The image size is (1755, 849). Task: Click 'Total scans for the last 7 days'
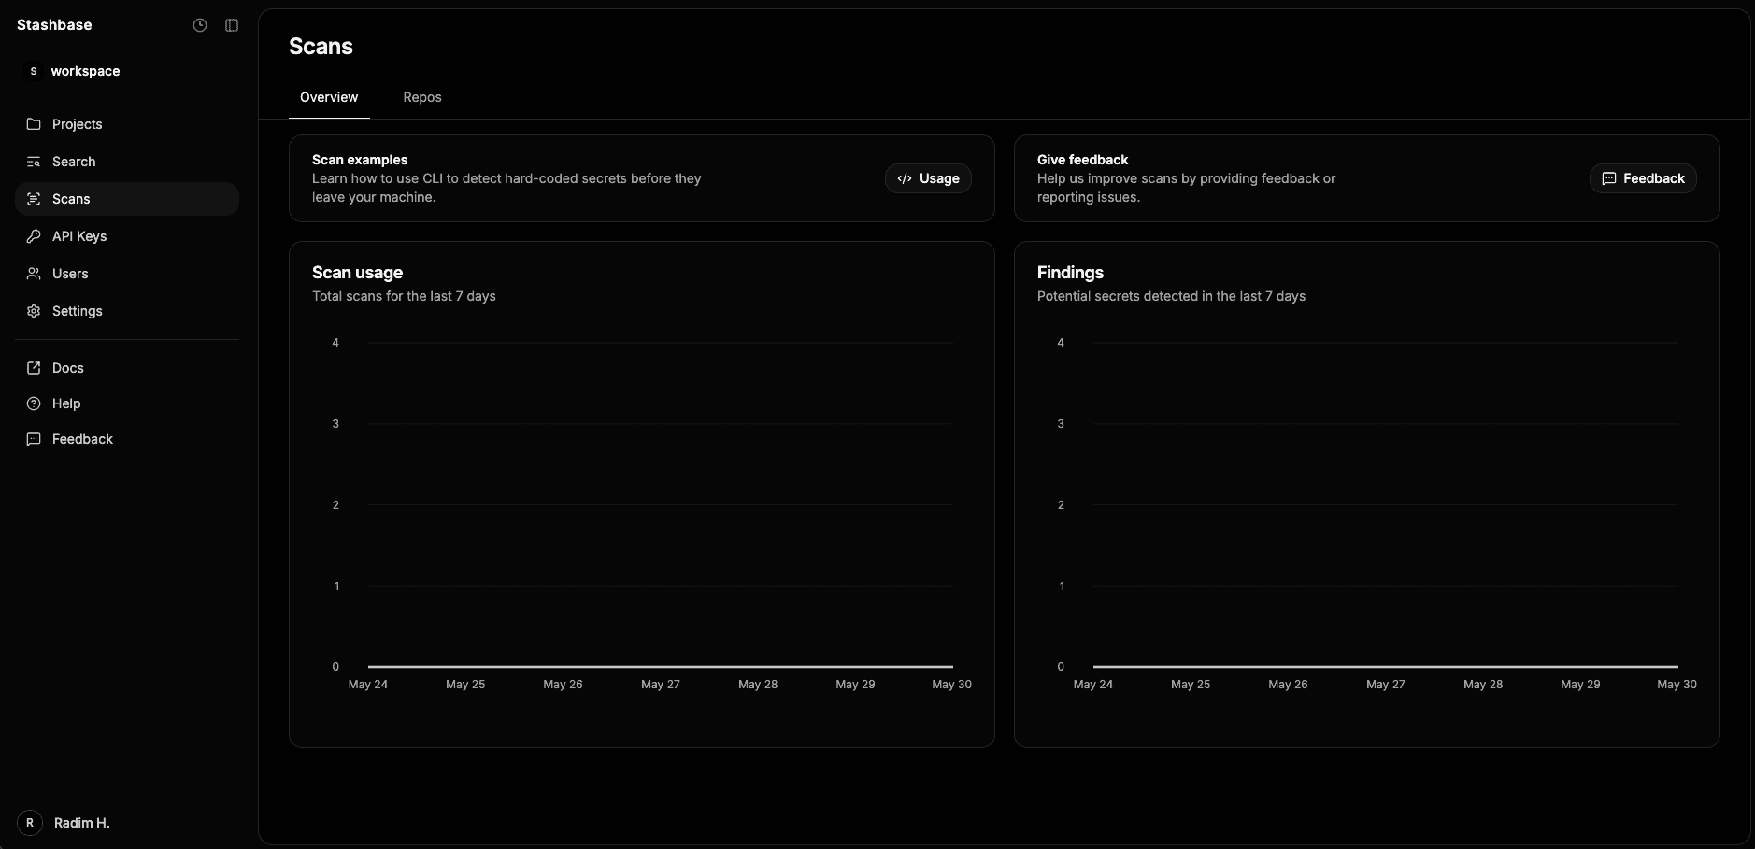point(404,296)
